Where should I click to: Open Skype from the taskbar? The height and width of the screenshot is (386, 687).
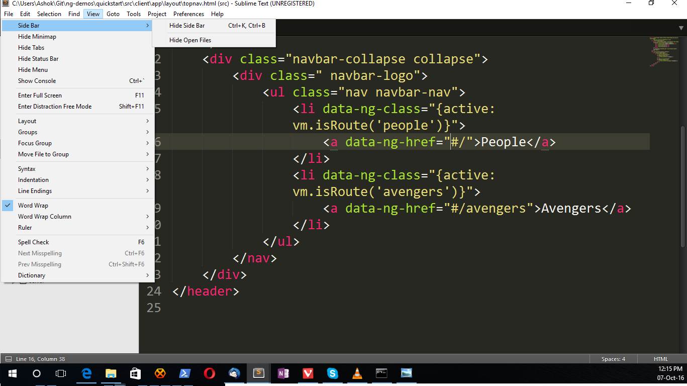point(332,373)
